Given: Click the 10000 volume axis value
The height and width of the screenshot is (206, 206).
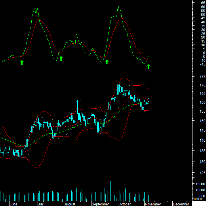Looking at the screenshot, I should (200, 190).
